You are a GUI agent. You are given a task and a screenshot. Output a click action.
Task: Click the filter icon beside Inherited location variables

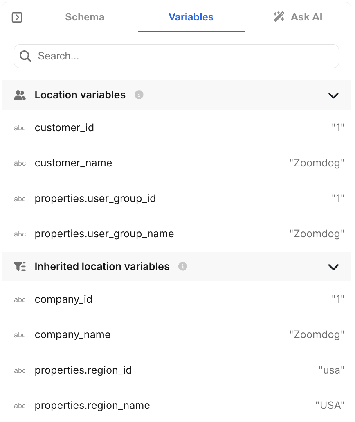point(19,266)
